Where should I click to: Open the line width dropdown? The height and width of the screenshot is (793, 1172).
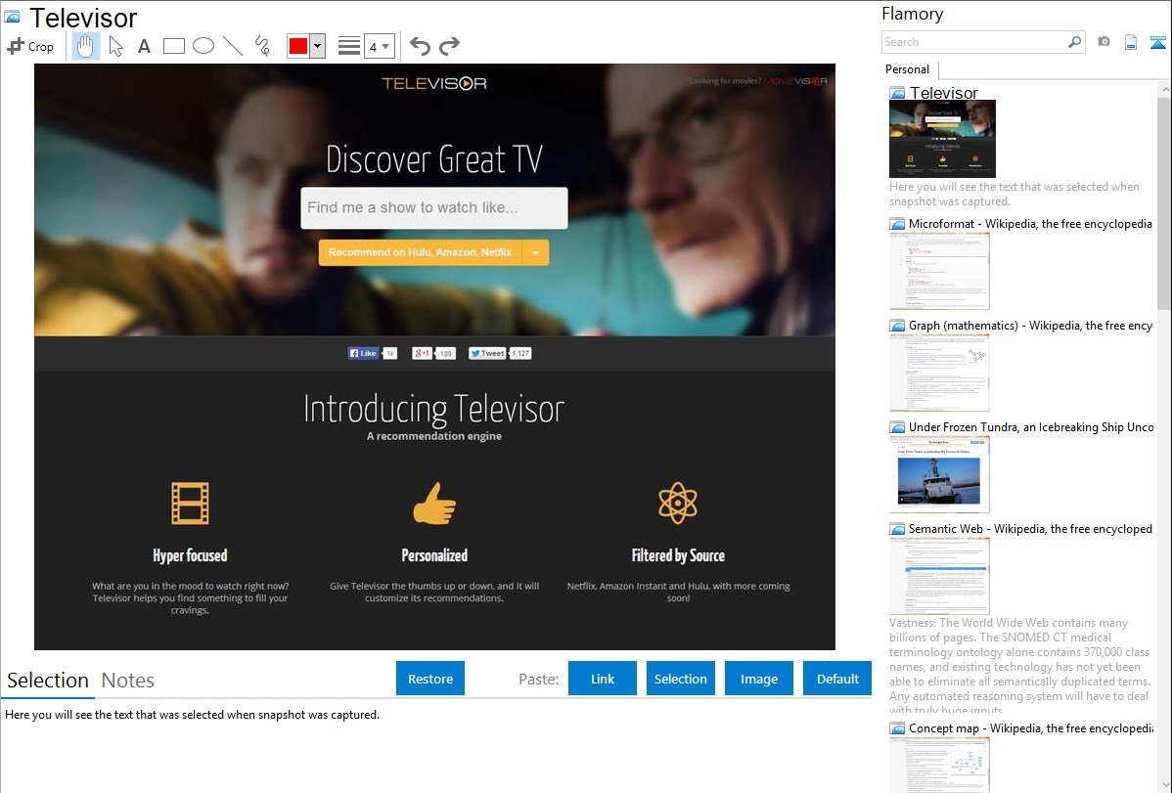point(379,46)
